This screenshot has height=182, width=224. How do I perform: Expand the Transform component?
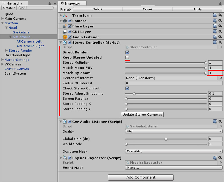tap(61, 15)
